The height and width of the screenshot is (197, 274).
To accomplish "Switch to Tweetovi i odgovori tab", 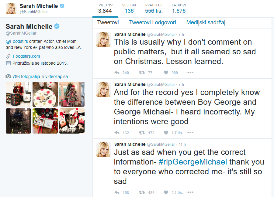I will [x=153, y=22].
